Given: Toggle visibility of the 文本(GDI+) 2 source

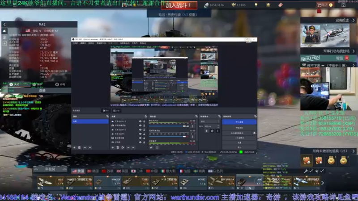Looking at the screenshot, I should (x=140, y=130).
